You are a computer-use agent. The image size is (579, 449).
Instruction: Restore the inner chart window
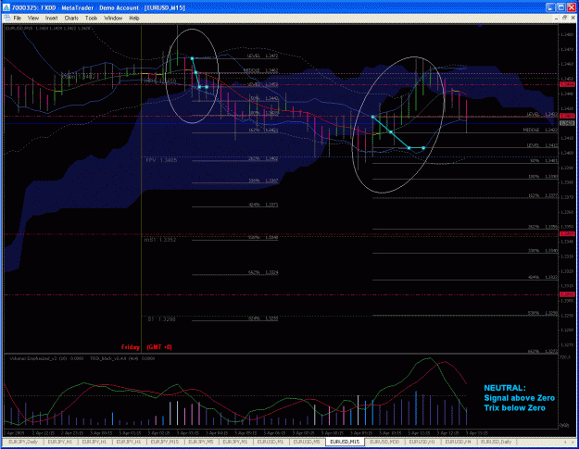(564, 18)
